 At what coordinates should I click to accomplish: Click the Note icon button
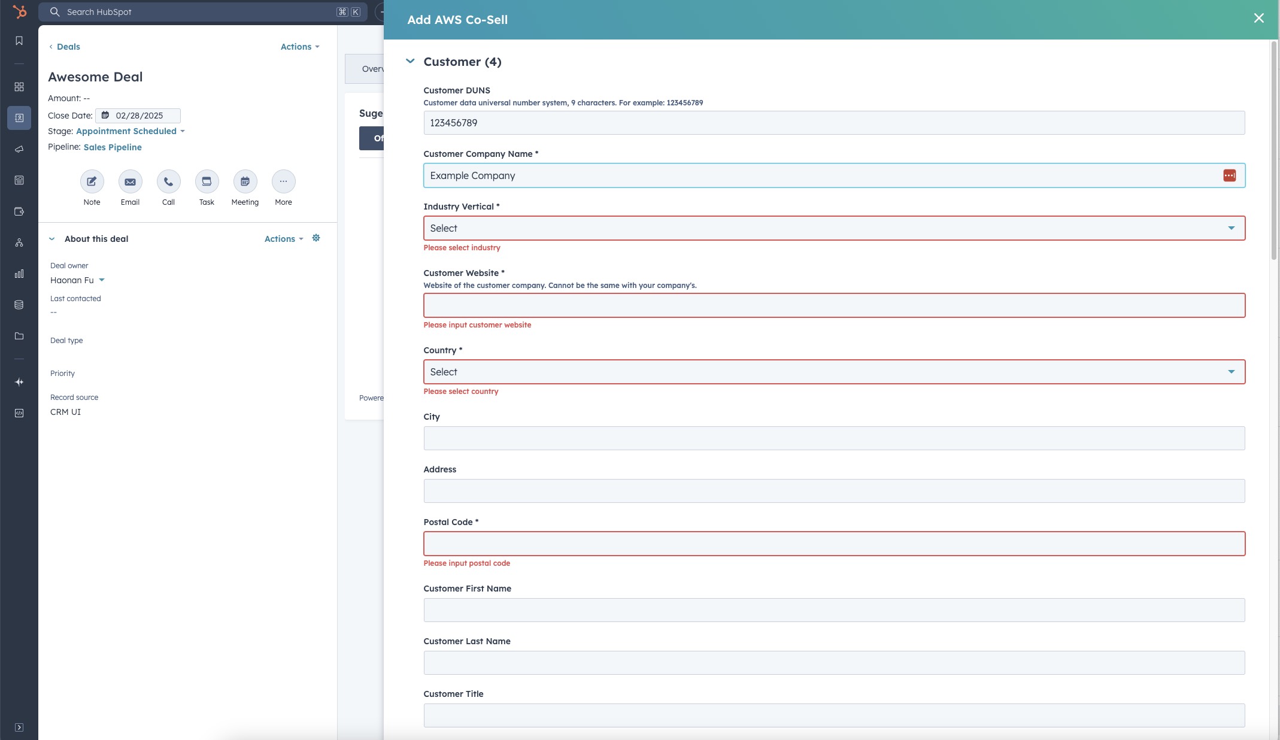click(92, 181)
